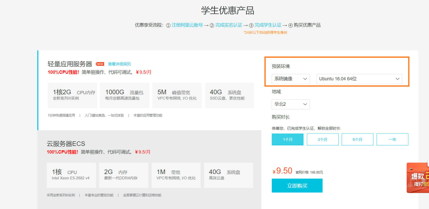Click the 预装环境 label
Viewport: 429px width, 209px height.
pyautogui.click(x=281, y=66)
